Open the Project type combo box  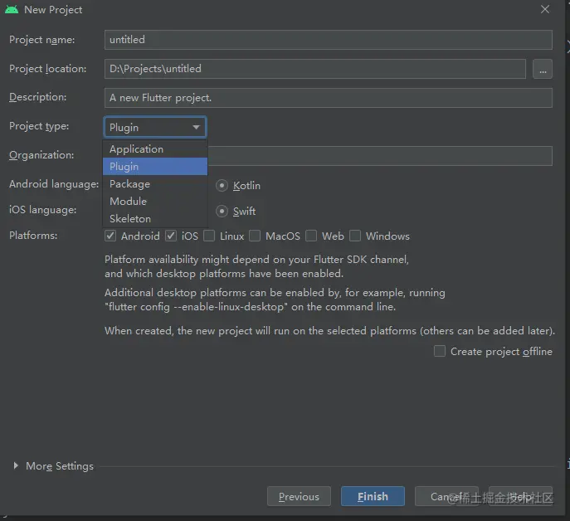click(x=155, y=127)
